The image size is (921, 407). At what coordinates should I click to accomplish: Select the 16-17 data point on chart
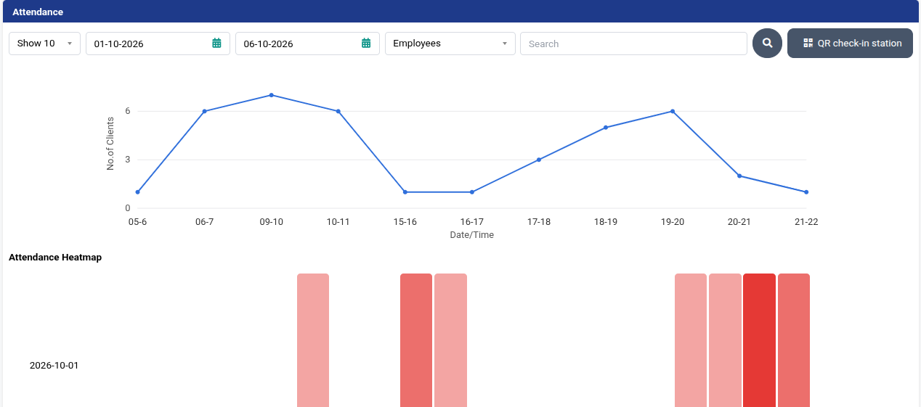click(472, 192)
